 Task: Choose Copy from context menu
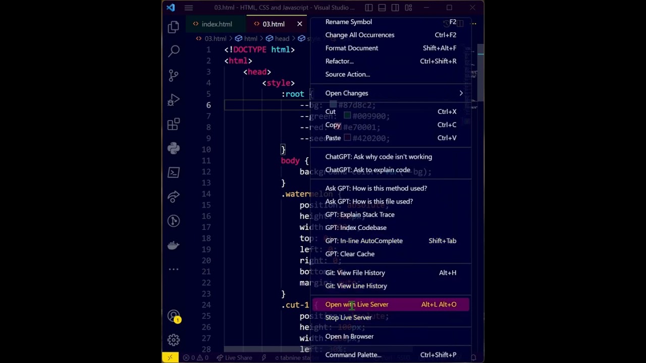tap(391, 125)
